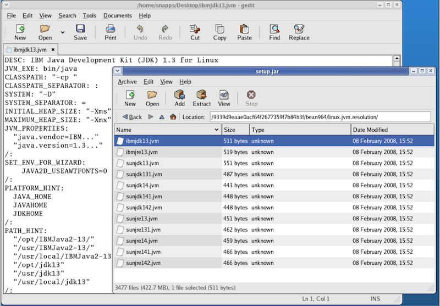
Task: Open Replace in the gedit toolbar
Action: [299, 32]
